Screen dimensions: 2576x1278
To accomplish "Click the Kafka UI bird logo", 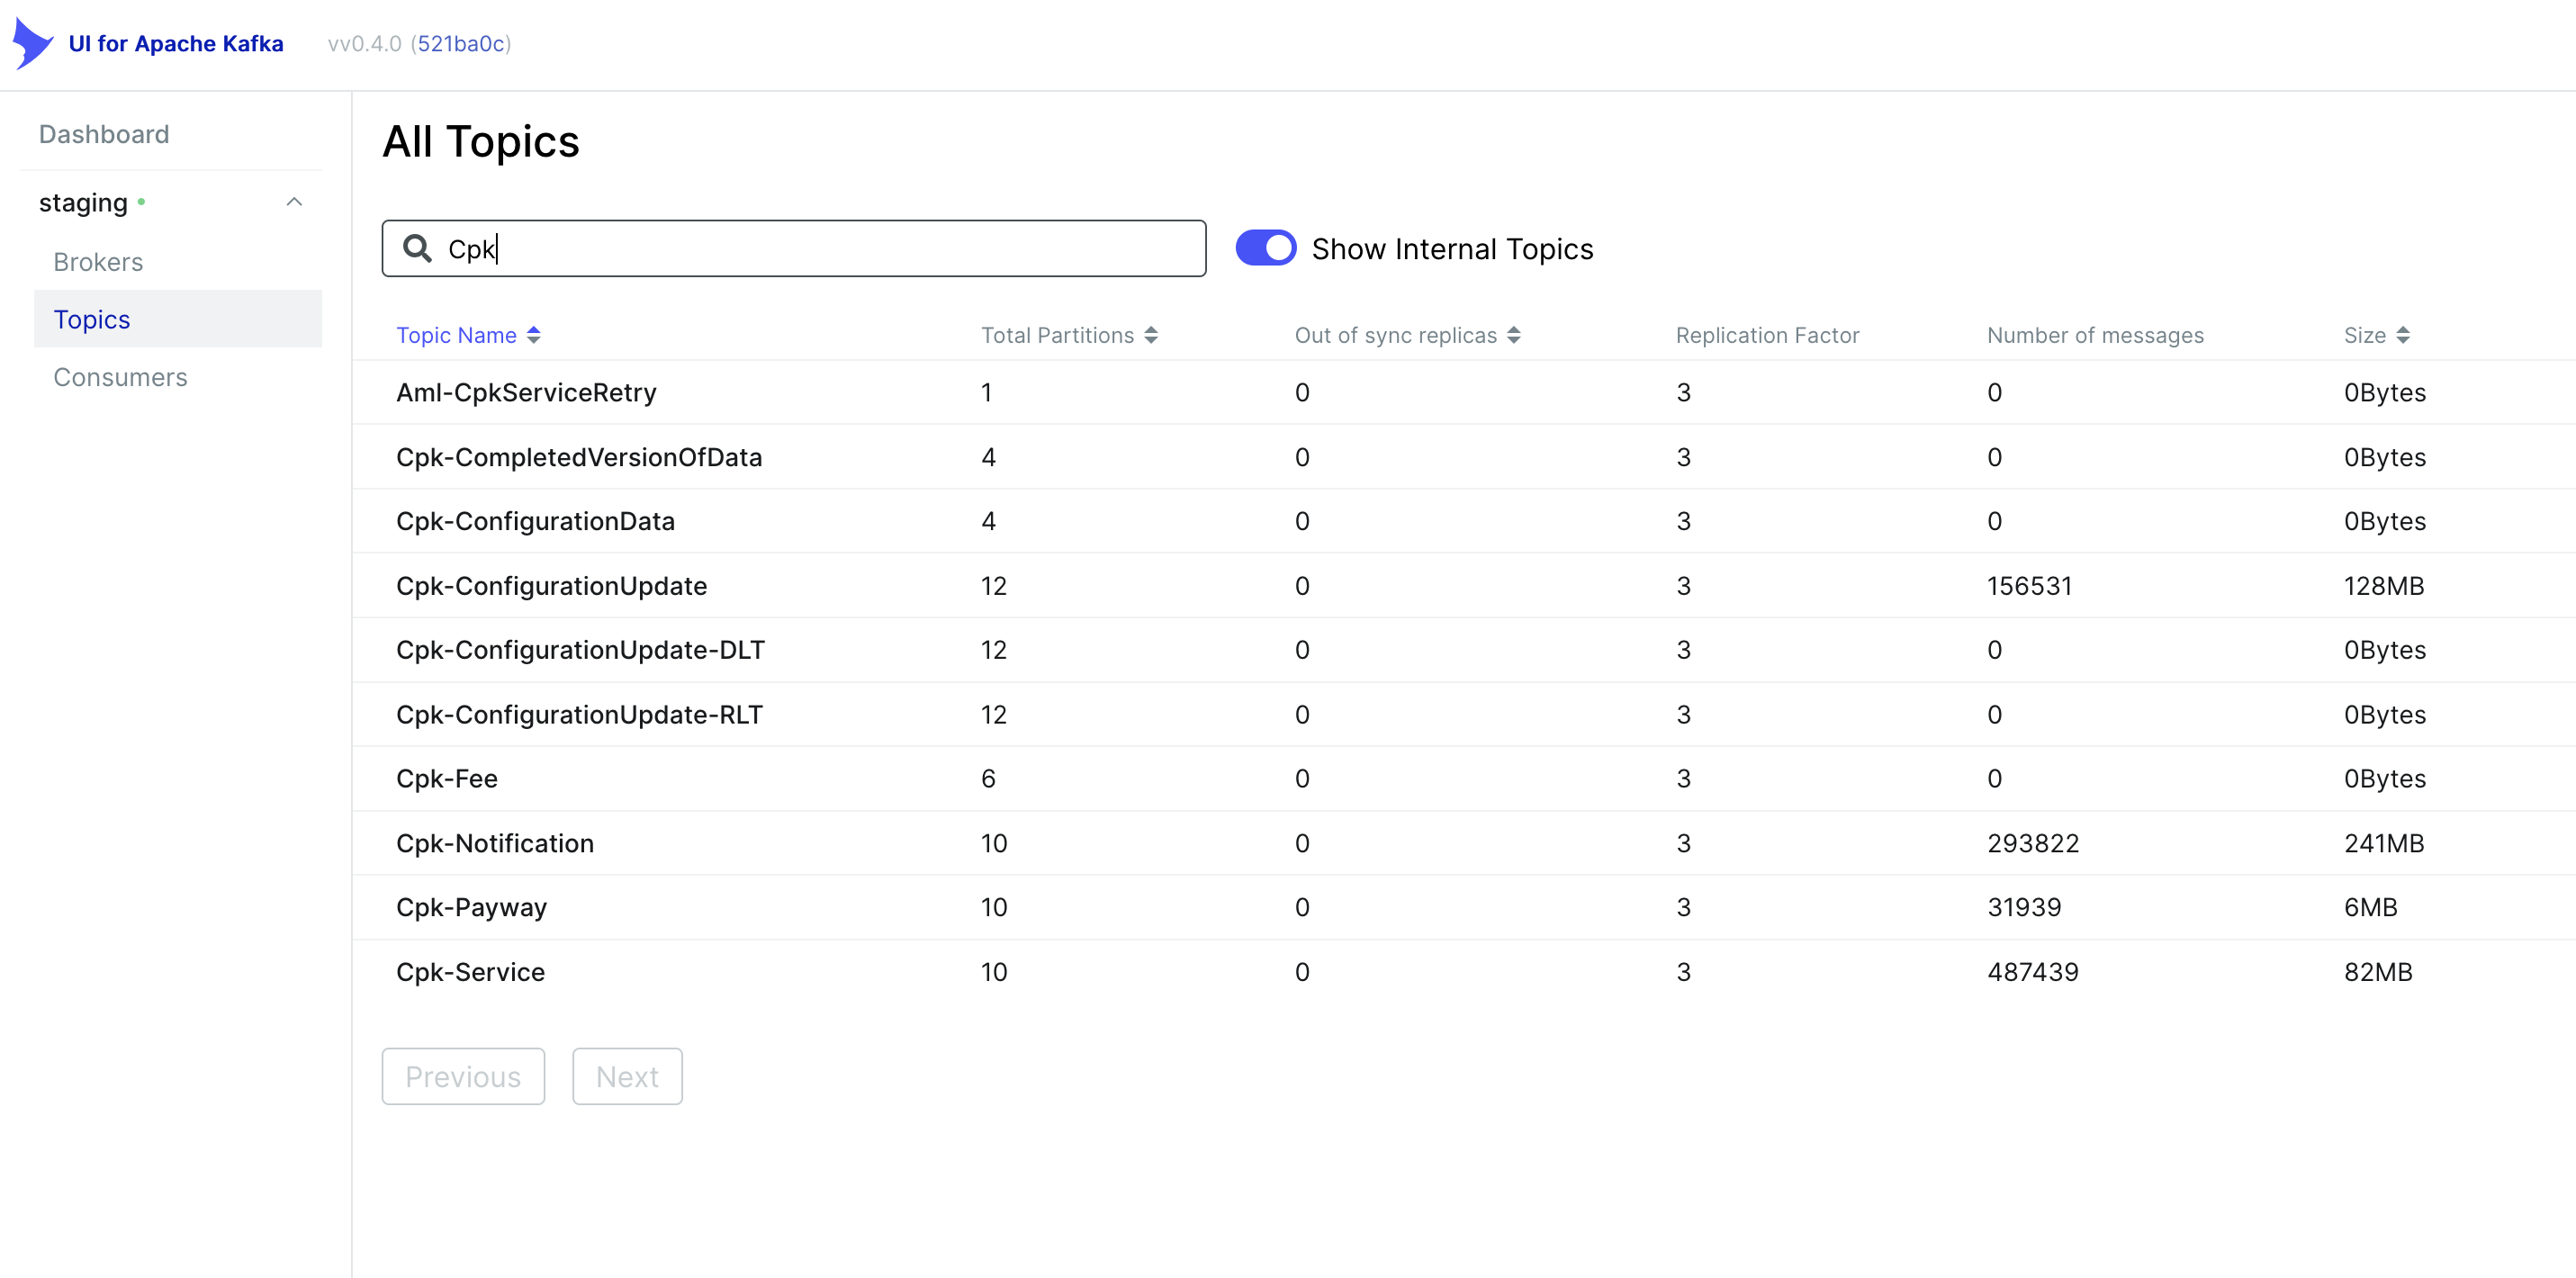I will [x=32, y=44].
